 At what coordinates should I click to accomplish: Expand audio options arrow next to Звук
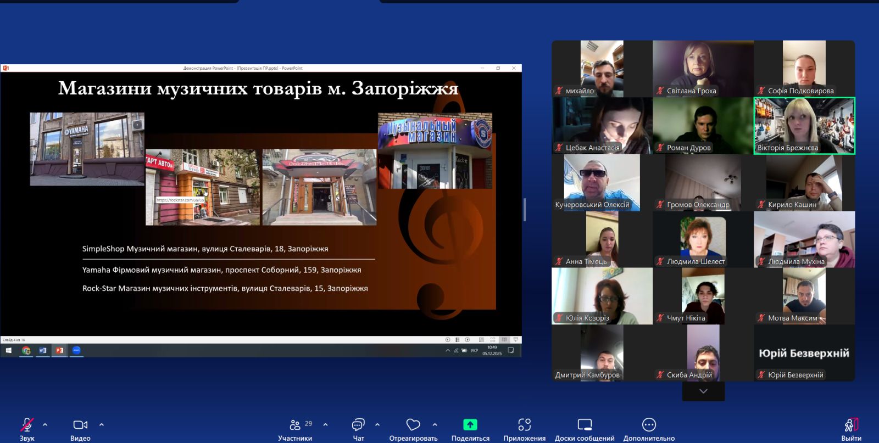tap(45, 424)
